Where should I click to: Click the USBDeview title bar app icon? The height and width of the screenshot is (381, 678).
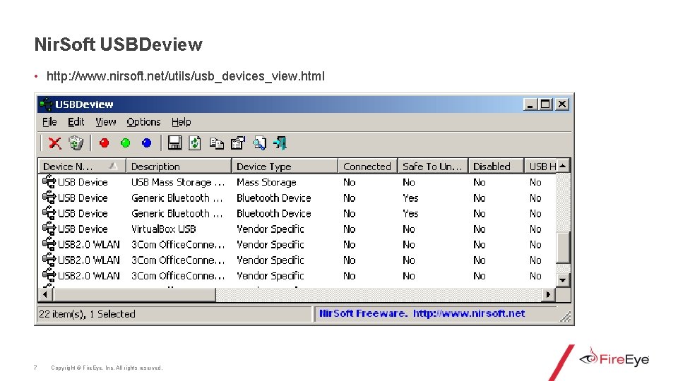coord(46,104)
